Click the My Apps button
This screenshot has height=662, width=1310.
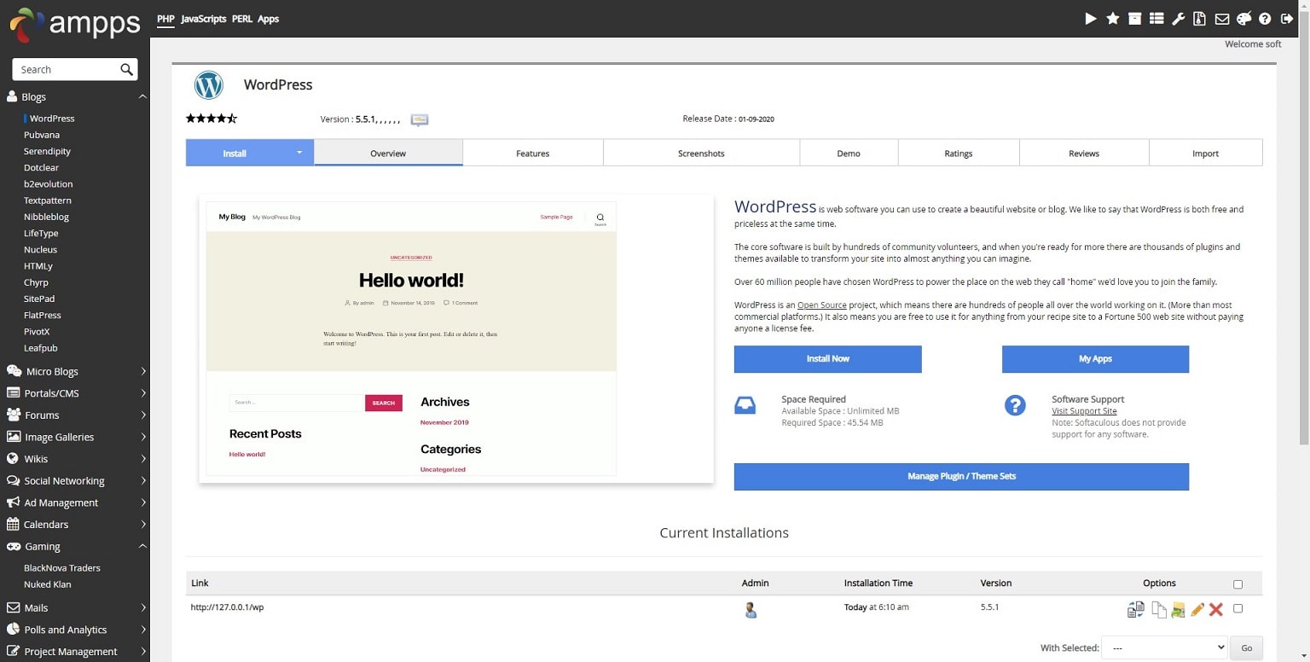pos(1095,359)
